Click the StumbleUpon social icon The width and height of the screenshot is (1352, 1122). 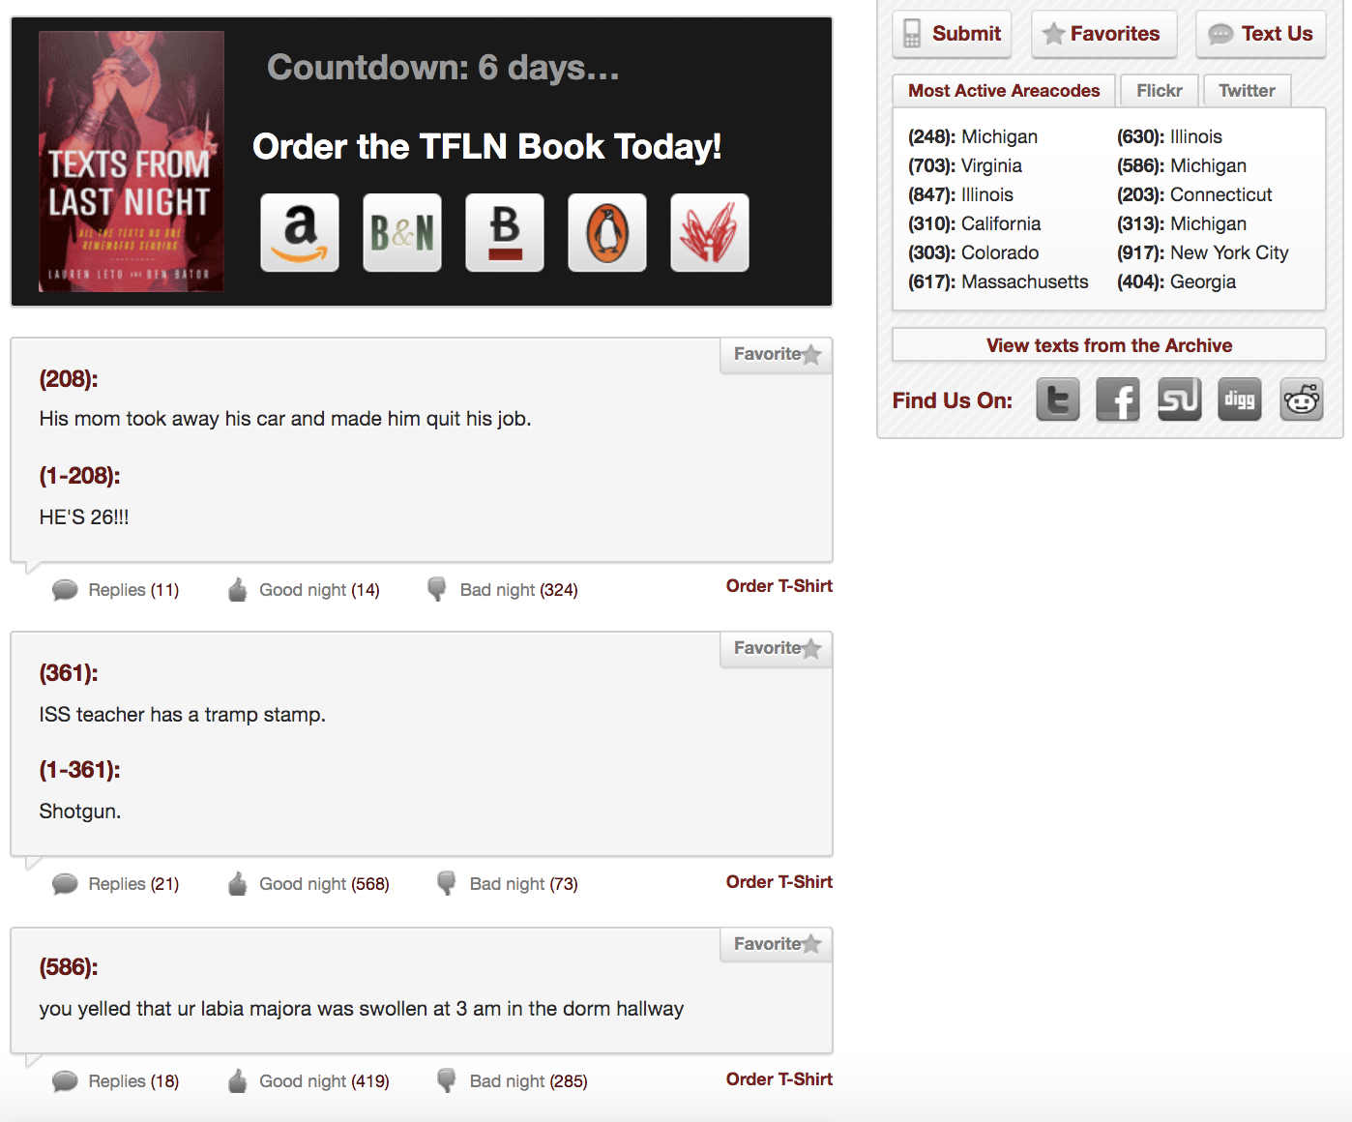[1180, 399]
